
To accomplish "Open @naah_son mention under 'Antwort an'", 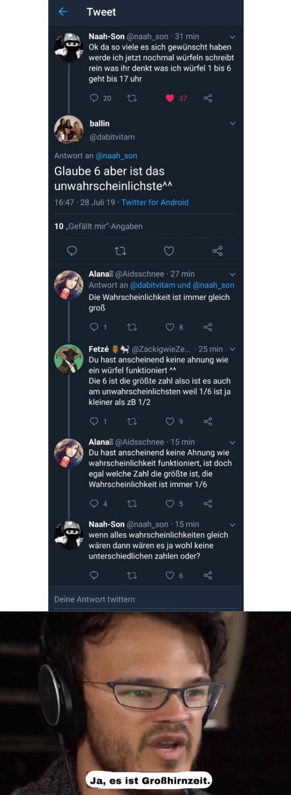I will point(116,156).
